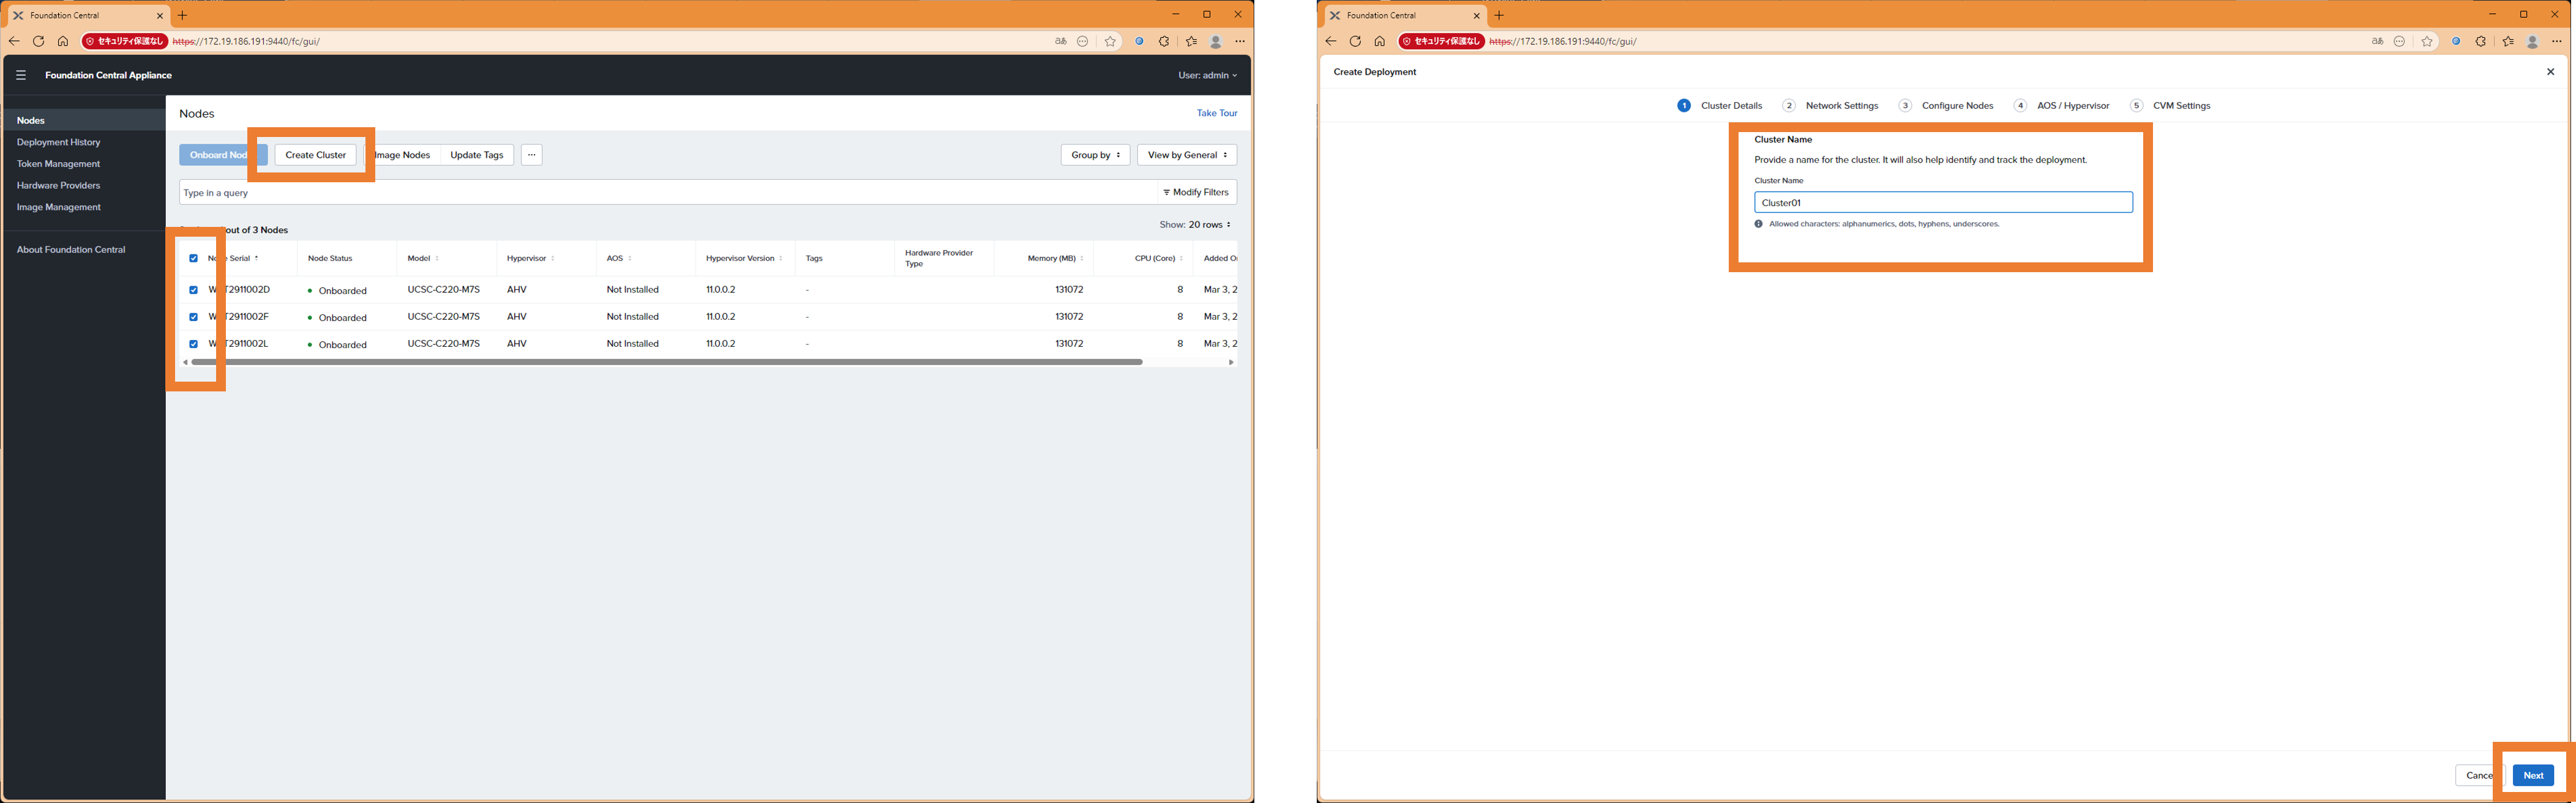Open the hamburger menu in Foundation Central
Image resolution: width=2576 pixels, height=803 pixels.
(x=20, y=75)
